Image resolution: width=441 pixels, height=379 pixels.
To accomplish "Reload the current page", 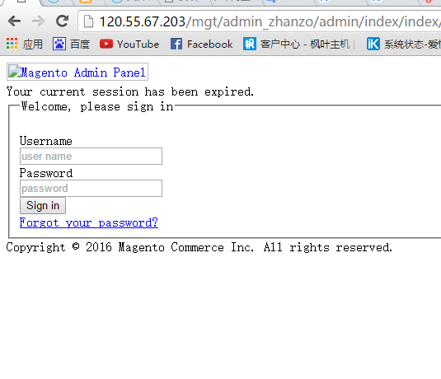I will 62,21.
